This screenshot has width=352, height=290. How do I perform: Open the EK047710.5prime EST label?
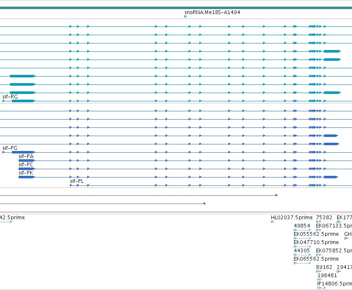click(316, 243)
